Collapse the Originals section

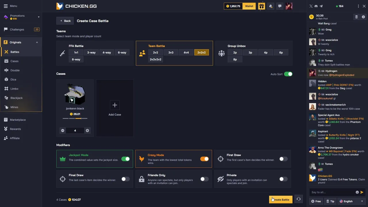click(x=37, y=43)
